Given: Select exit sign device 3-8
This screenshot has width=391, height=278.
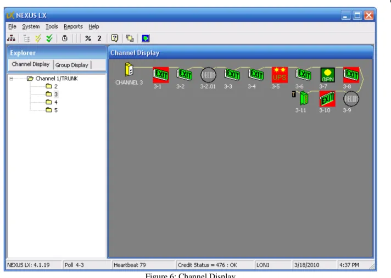Looking at the screenshot, I should pos(351,75).
